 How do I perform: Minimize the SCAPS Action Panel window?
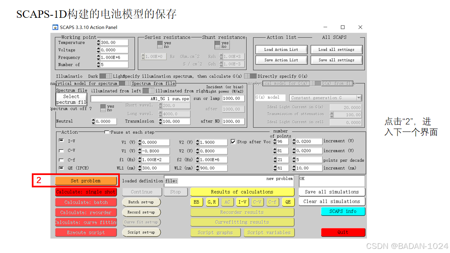coord(325,27)
